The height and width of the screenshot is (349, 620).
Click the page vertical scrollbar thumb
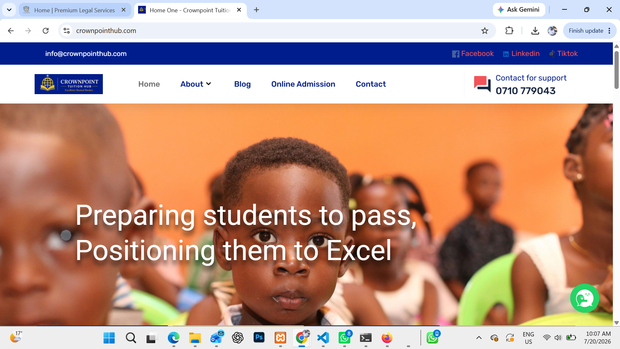616,69
